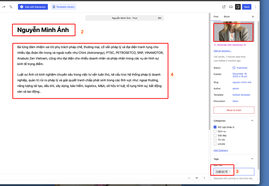The width and height of the screenshot is (269, 186).
Task: Remove the 'Luật sư' tag
Action: coord(226,172)
